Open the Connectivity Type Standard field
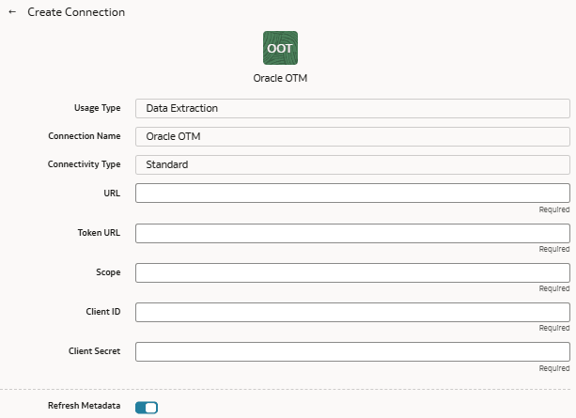The image size is (576, 418). coord(352,164)
